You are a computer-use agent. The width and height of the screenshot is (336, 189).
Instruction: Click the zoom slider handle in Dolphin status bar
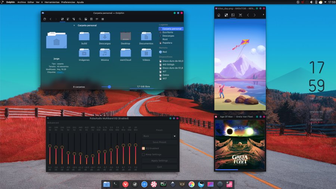pyautogui.click(x=109, y=87)
